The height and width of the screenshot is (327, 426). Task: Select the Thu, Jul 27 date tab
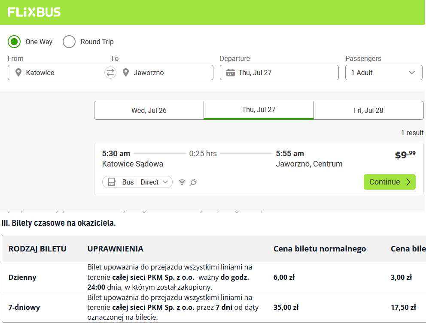pos(259,110)
